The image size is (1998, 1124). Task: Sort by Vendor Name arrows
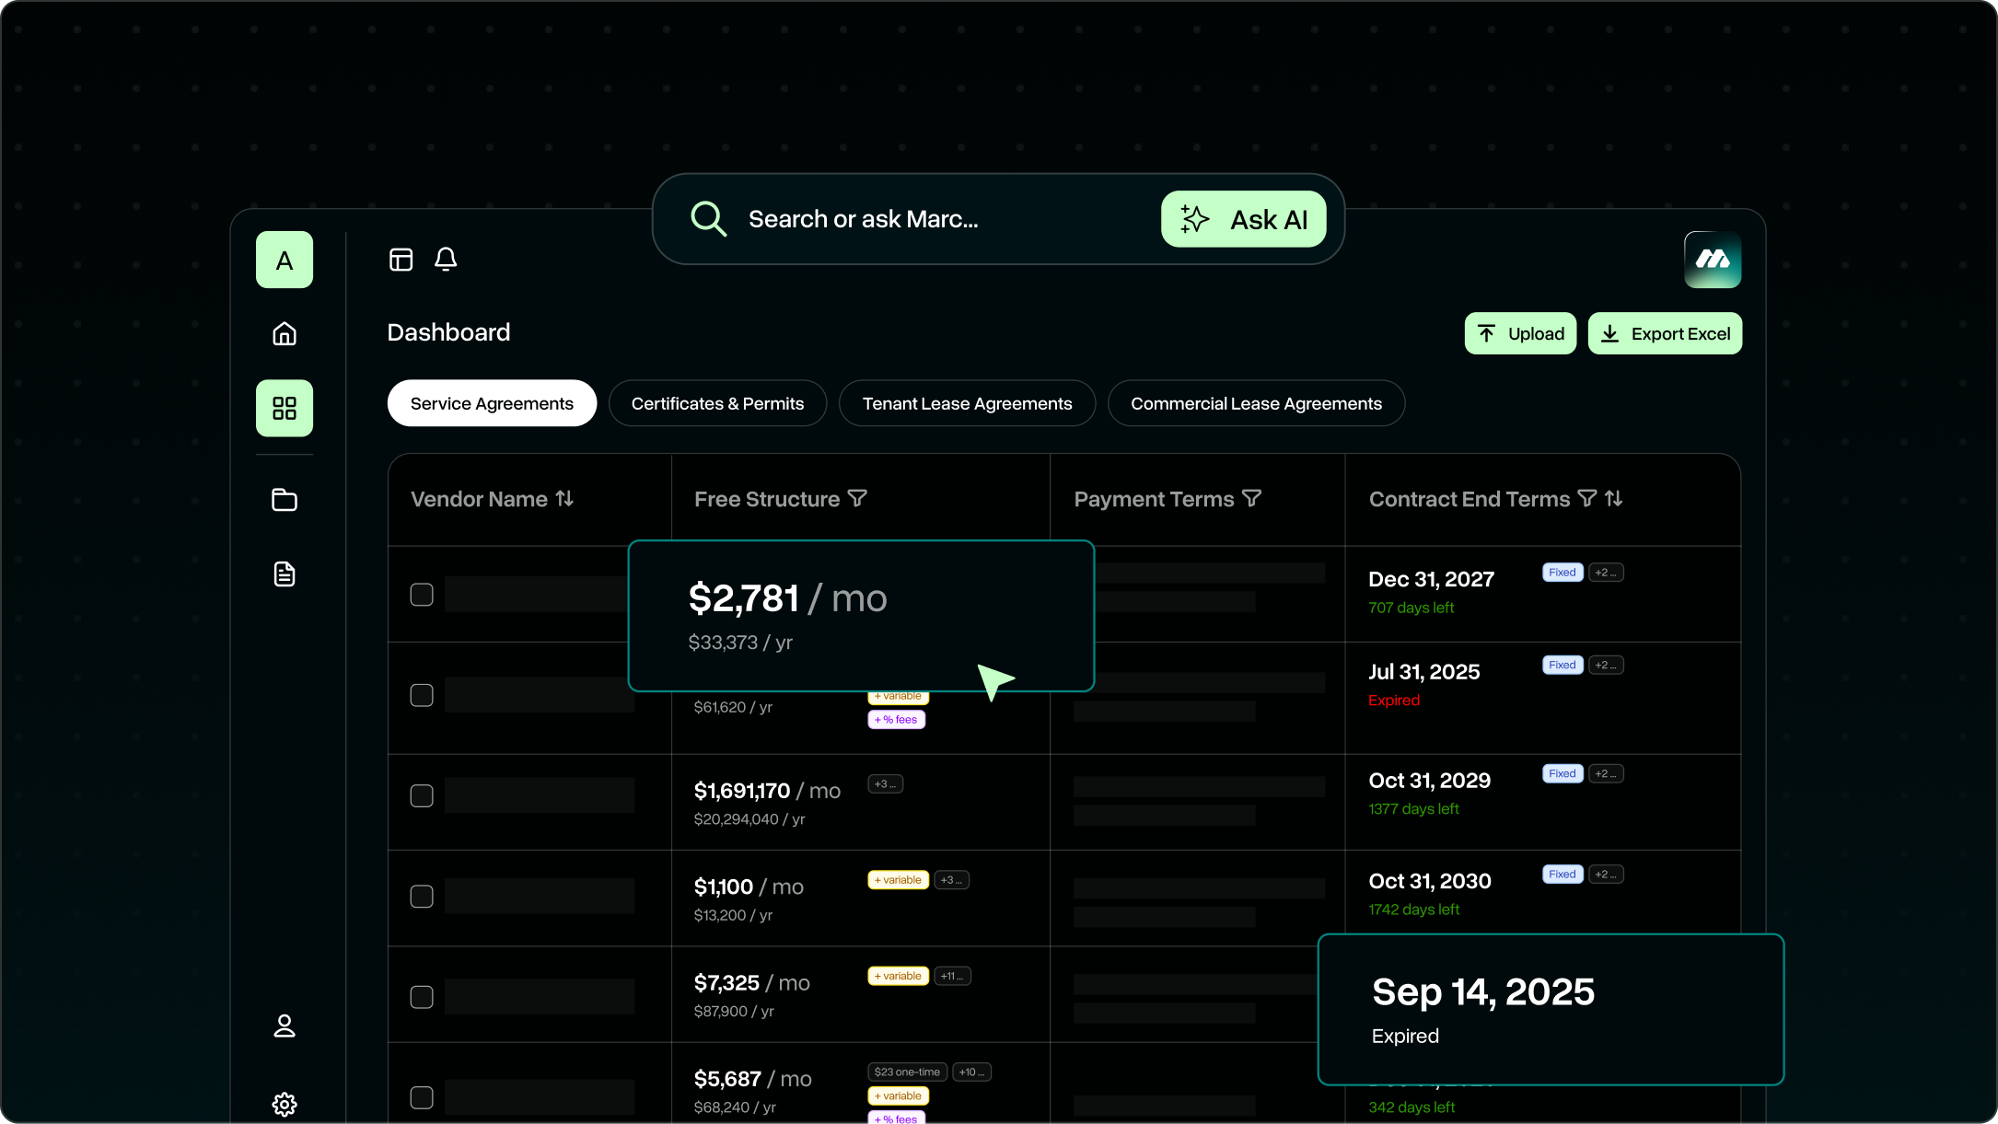point(564,498)
